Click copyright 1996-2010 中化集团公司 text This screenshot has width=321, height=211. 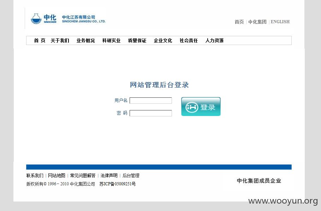(61, 184)
